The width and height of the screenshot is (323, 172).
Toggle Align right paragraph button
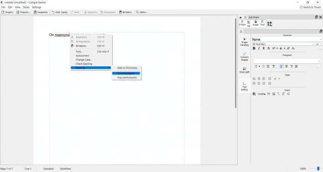[x=291, y=66]
